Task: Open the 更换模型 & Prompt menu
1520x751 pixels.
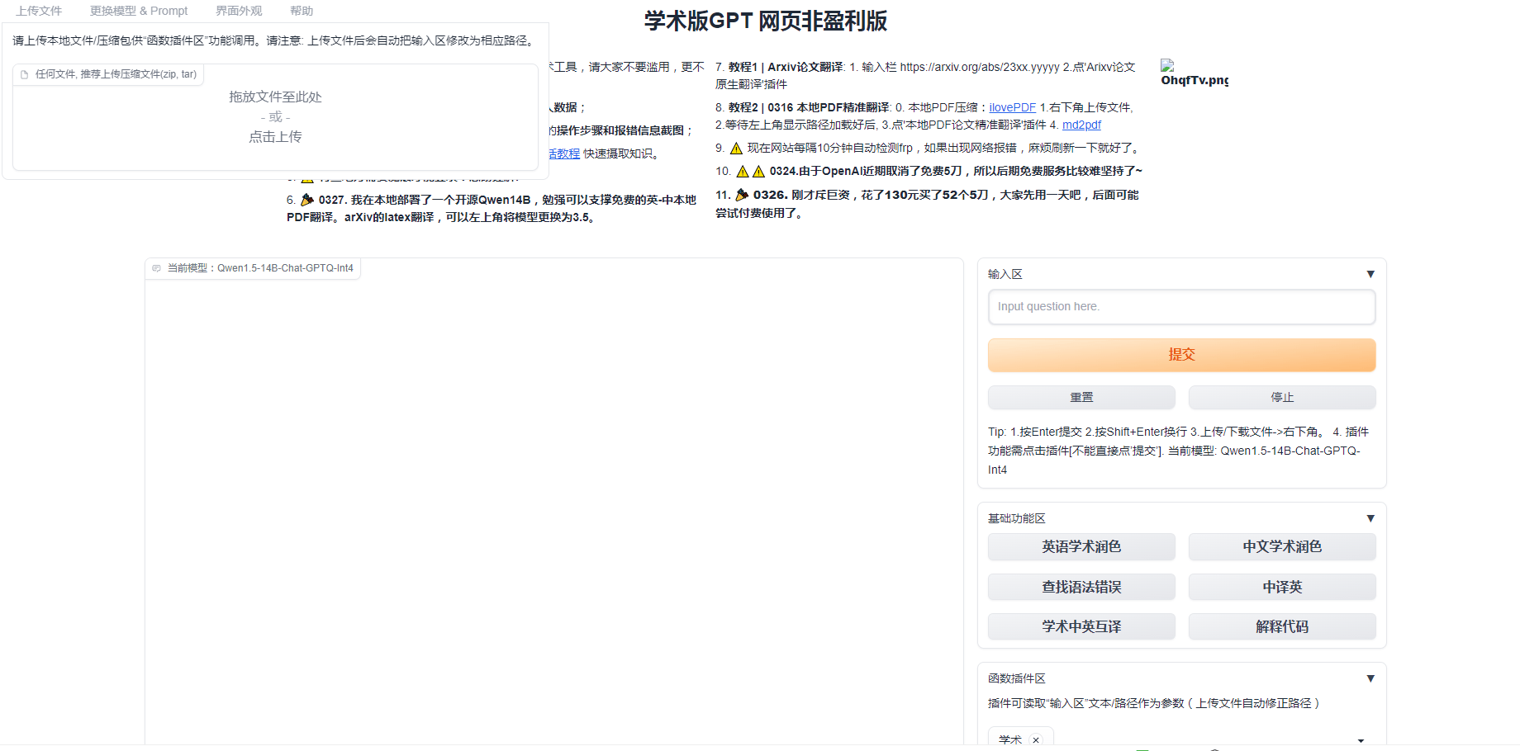Action: (x=139, y=11)
